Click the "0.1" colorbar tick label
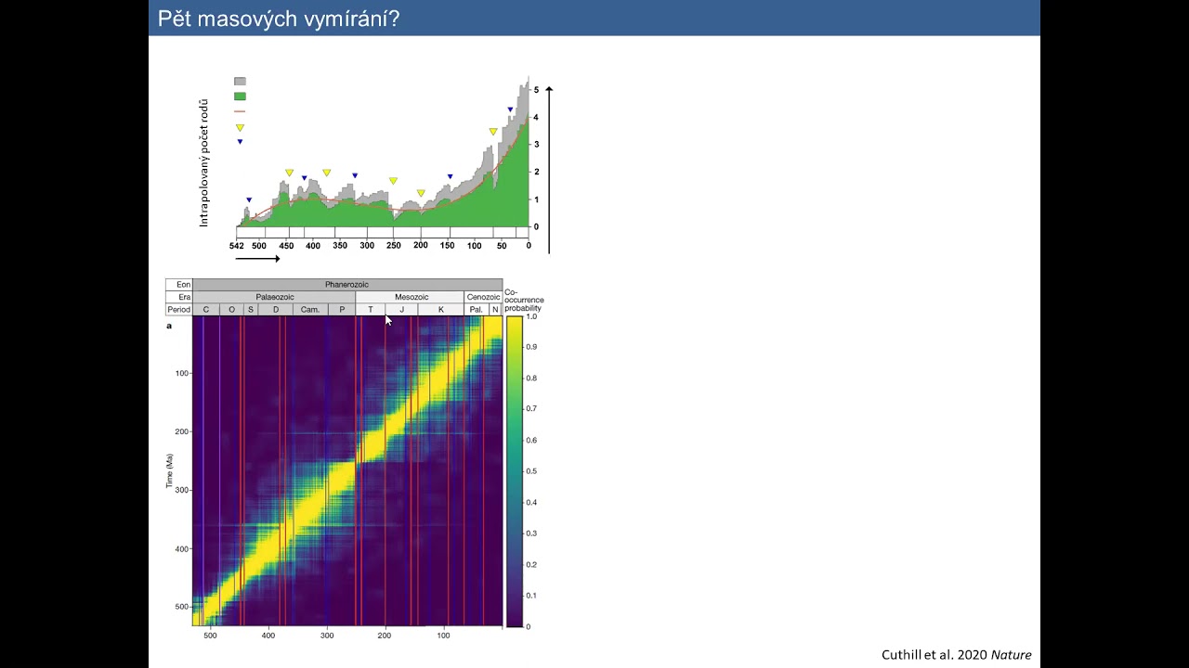 (531, 596)
